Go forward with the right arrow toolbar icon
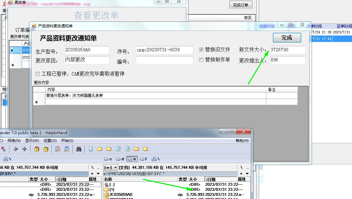352x199 pixels. (x=25, y=149)
